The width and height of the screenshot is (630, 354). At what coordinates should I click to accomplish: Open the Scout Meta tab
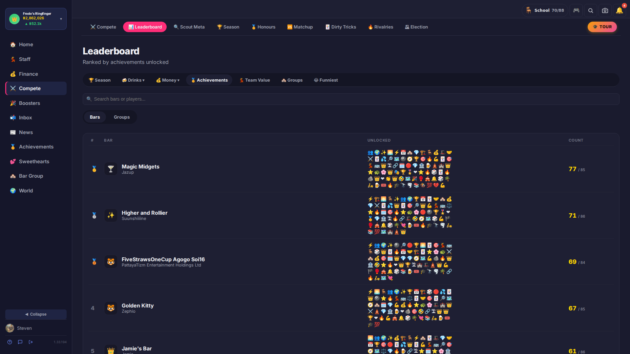[189, 27]
